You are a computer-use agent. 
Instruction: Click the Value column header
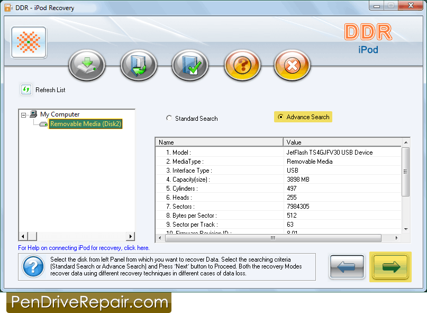pyautogui.click(x=342, y=142)
